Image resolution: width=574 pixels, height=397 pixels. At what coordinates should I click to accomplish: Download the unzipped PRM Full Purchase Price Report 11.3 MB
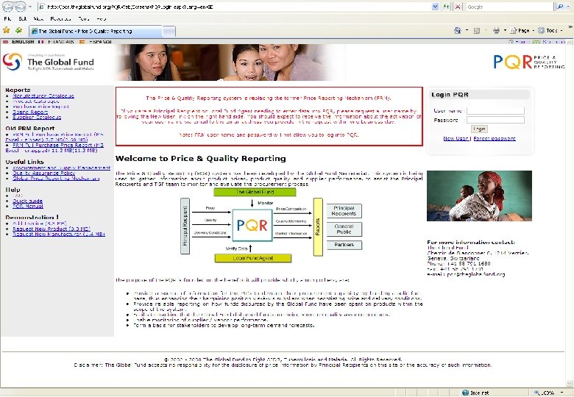54,148
